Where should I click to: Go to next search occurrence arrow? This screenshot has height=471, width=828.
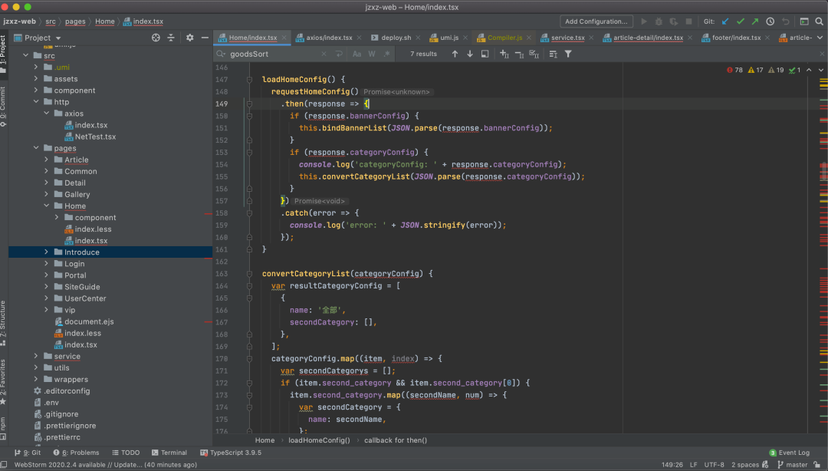pyautogui.click(x=469, y=54)
